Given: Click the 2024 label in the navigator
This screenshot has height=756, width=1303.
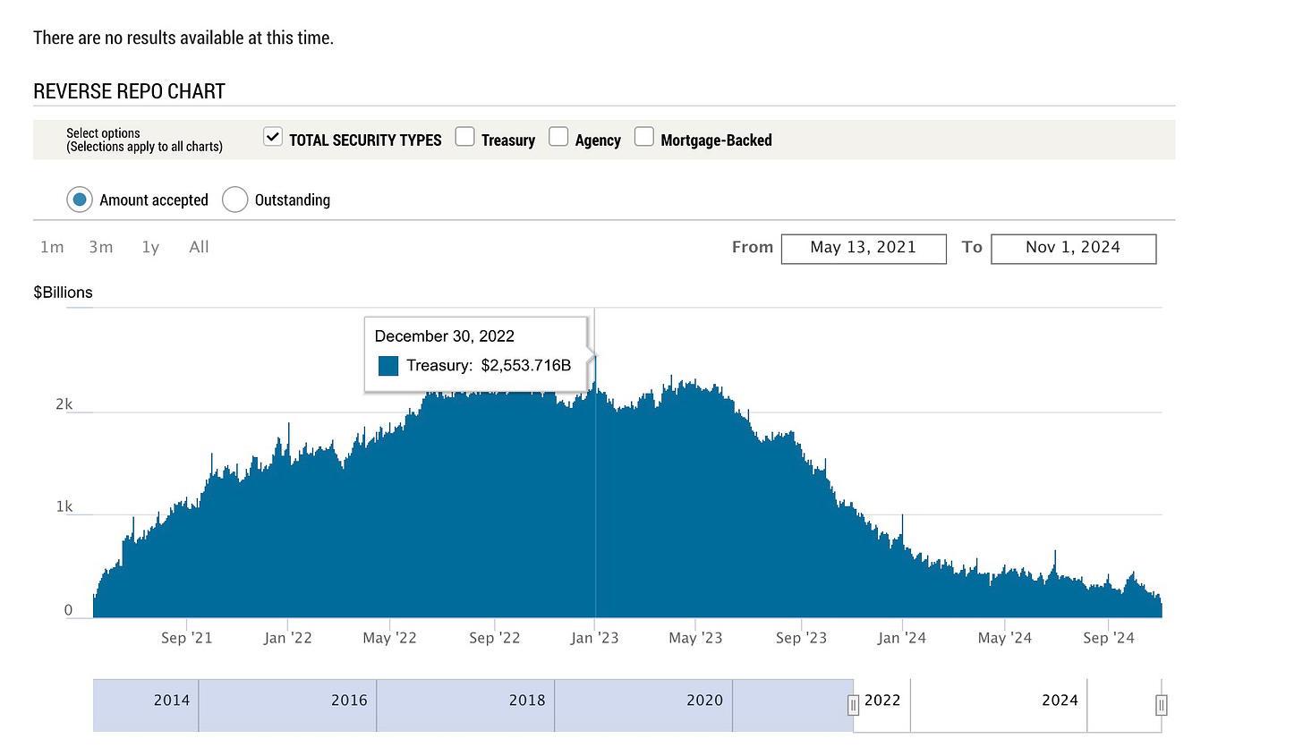Looking at the screenshot, I should pos(1060,701).
